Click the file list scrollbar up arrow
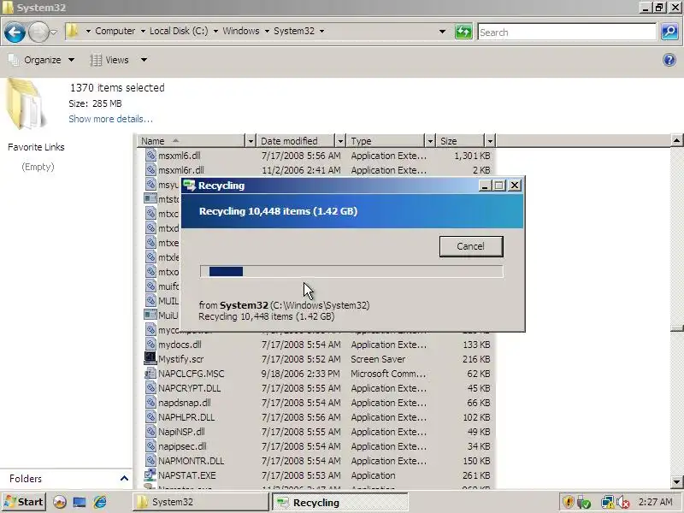Screen dimensions: 684x513 click(676, 140)
